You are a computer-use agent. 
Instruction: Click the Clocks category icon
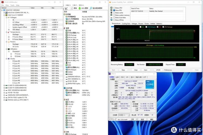click(x=9, y=59)
